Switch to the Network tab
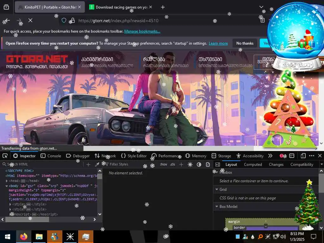Image resolution: width=324 pixels, height=243 pixels. [x=105, y=156]
